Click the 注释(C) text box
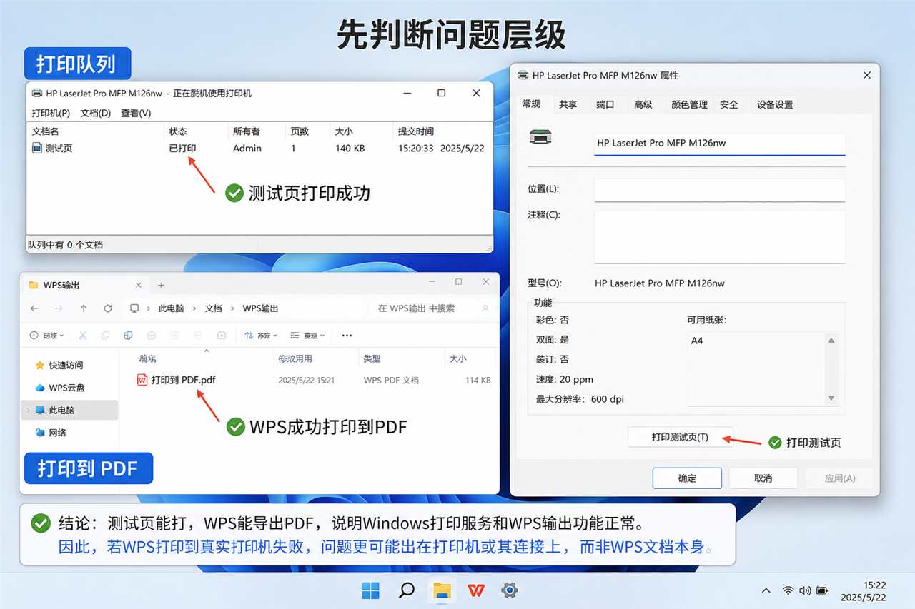Viewport: 915px width, 609px height. pyautogui.click(x=720, y=237)
